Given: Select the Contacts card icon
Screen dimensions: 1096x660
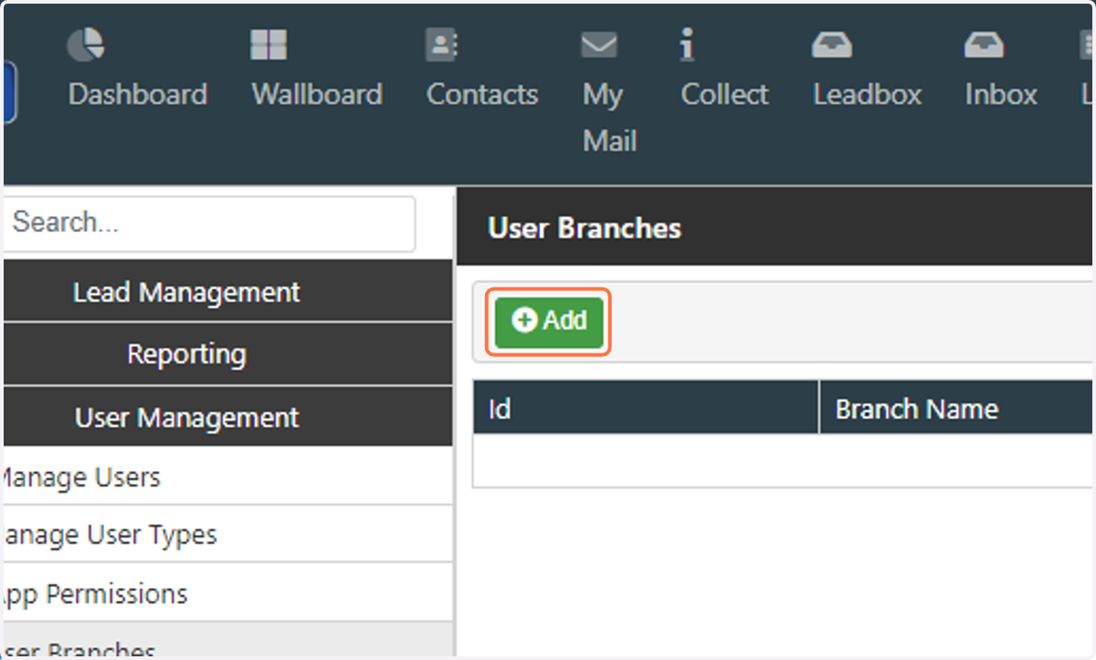Looking at the screenshot, I should pyautogui.click(x=442, y=44).
